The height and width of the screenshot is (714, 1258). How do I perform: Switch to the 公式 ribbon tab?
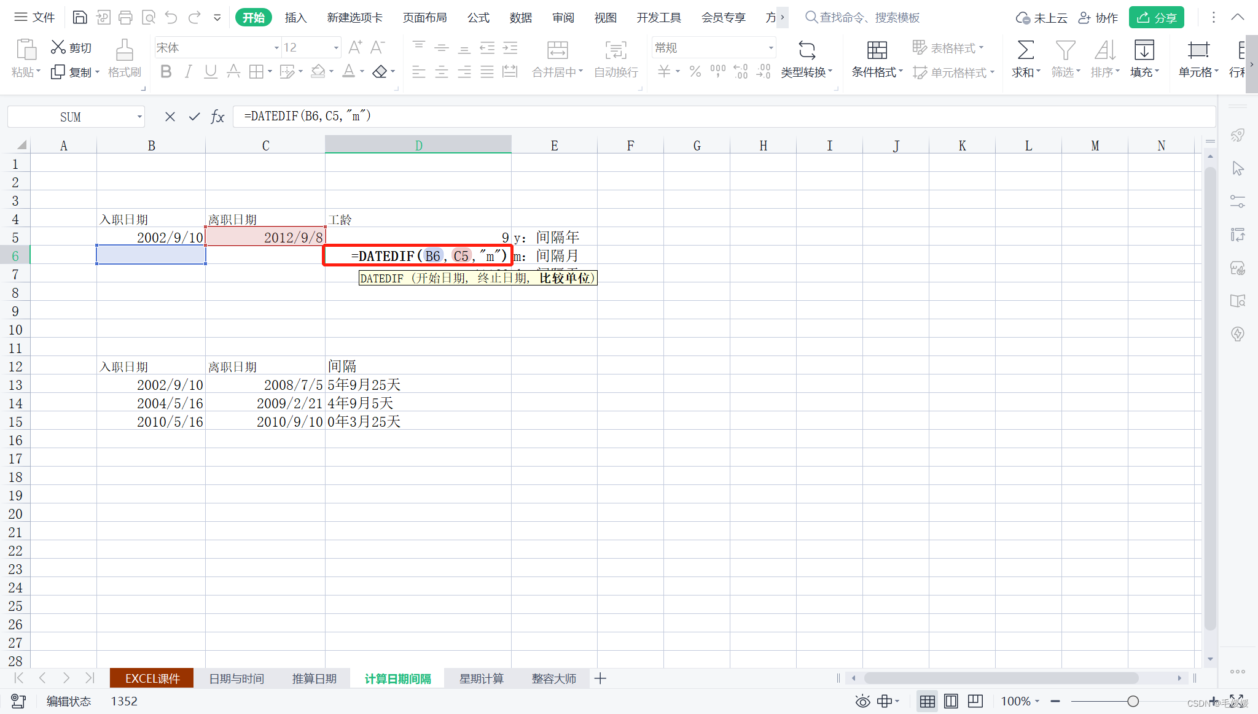tap(479, 17)
